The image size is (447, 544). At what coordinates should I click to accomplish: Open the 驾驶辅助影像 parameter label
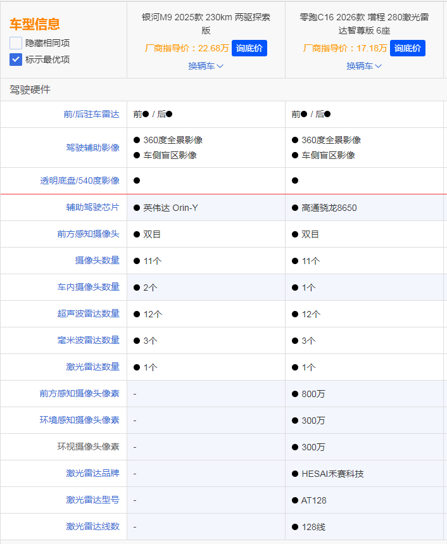tap(92, 148)
